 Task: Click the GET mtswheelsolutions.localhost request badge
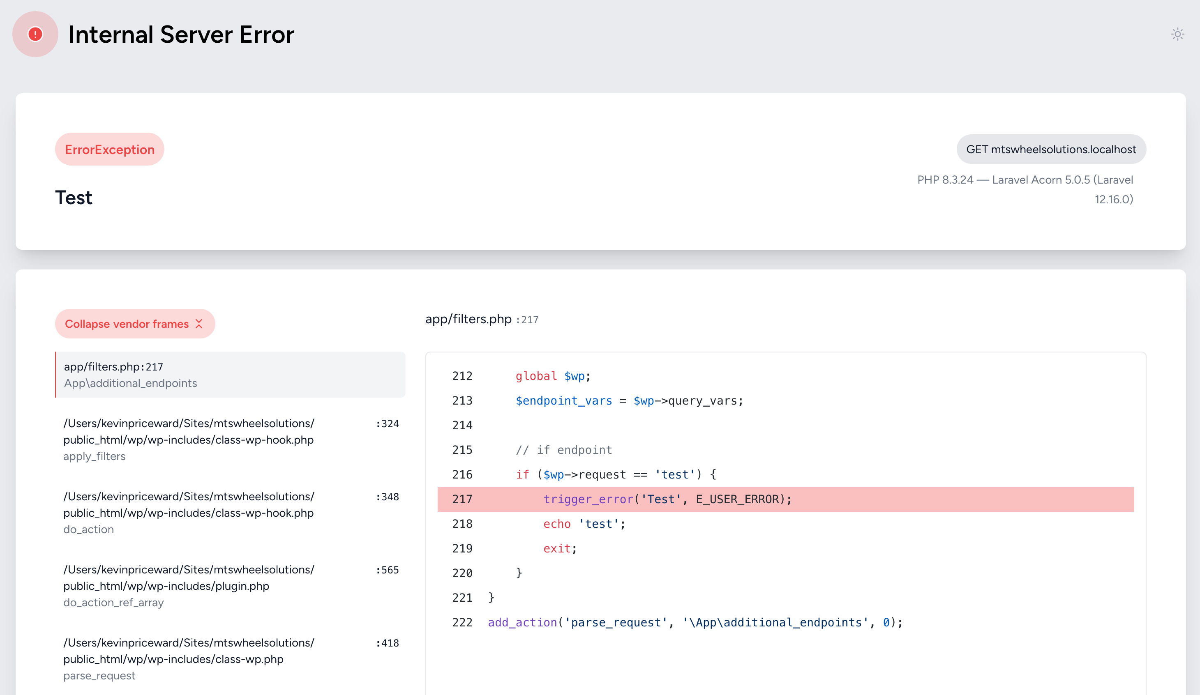tap(1051, 150)
